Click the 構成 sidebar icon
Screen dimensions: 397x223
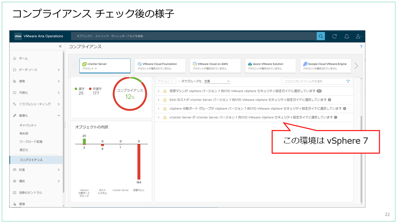coord(14,181)
